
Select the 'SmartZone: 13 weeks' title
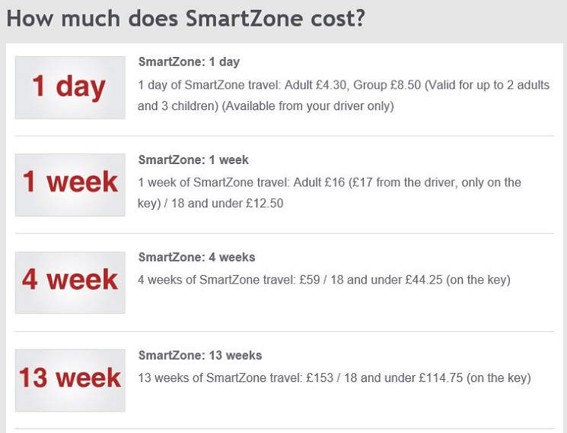(x=199, y=356)
